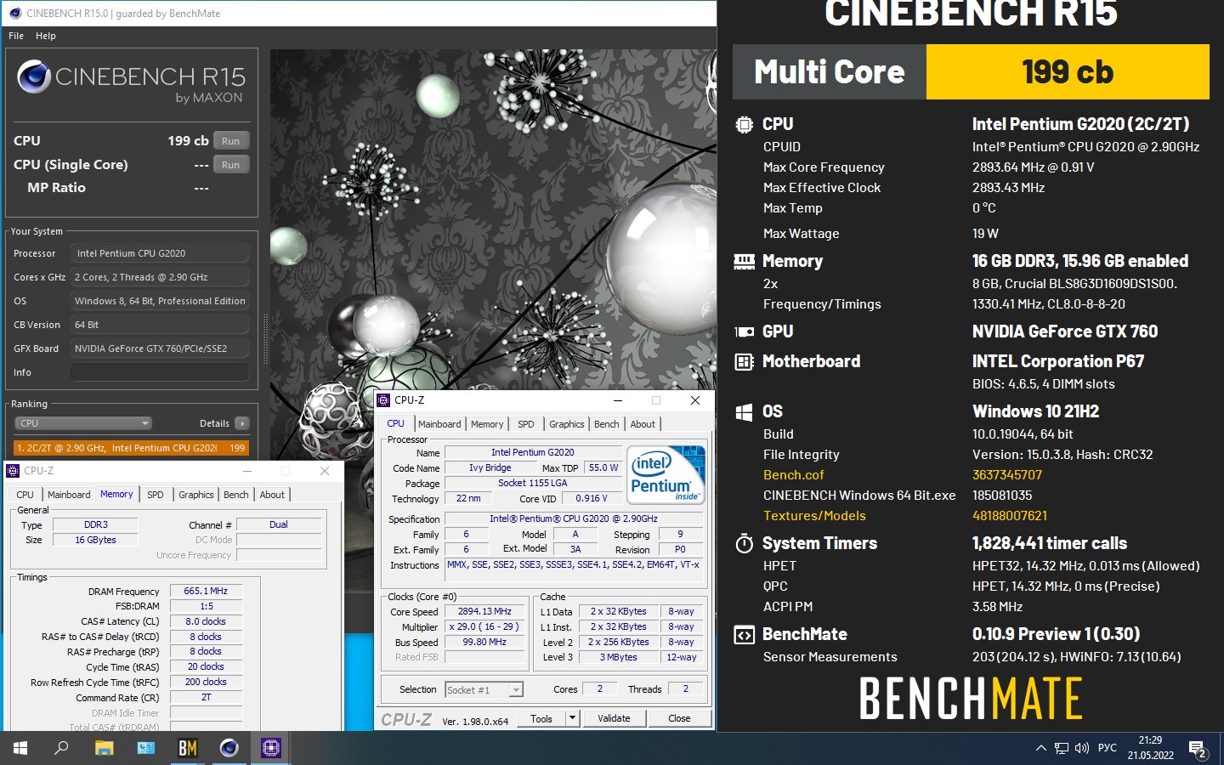The width and height of the screenshot is (1224, 765).
Task: Click the 199 cb score banner
Action: coord(1068,72)
